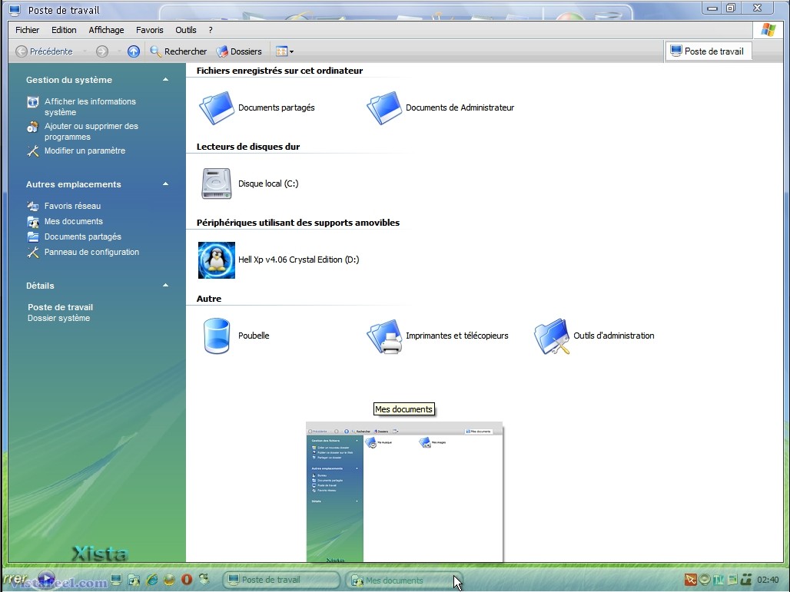This screenshot has width=790, height=592.
Task: Open Documents partagés in the sidebar
Action: coord(83,236)
